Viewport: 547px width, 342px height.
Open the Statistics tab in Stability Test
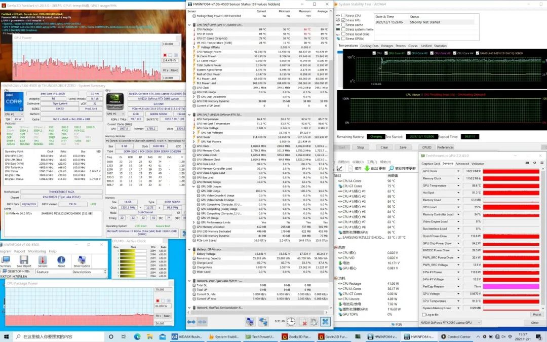point(440,46)
